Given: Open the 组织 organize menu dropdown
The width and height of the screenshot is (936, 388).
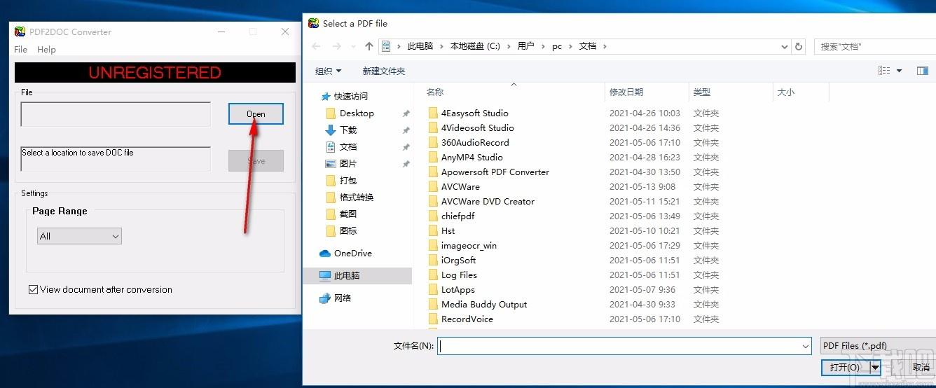Looking at the screenshot, I should tap(328, 71).
